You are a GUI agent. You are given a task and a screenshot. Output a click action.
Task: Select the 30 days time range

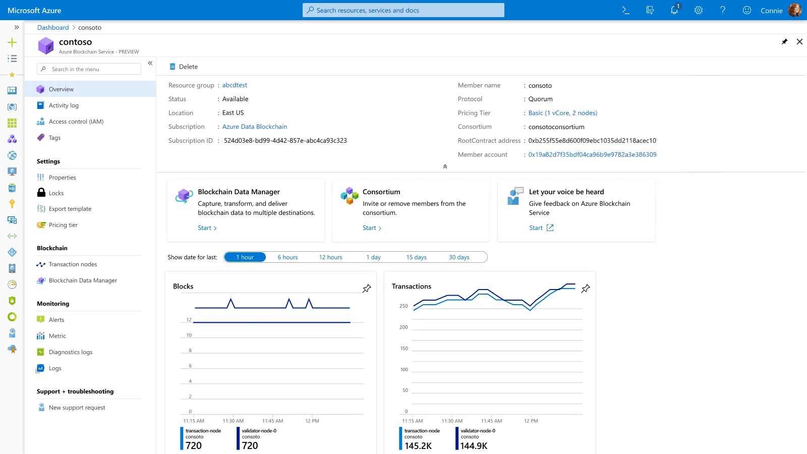tap(459, 257)
